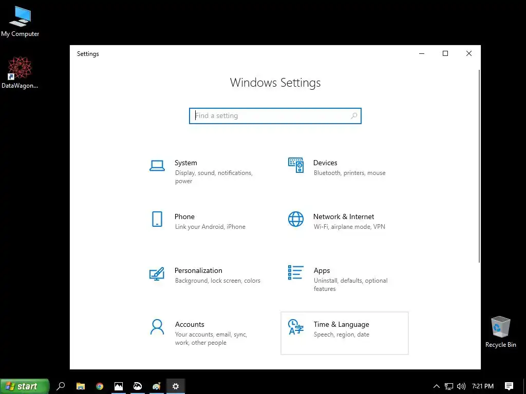Screen dimensions: 526x394
Task: Click the Apps heading text
Action: pyautogui.click(x=322, y=271)
